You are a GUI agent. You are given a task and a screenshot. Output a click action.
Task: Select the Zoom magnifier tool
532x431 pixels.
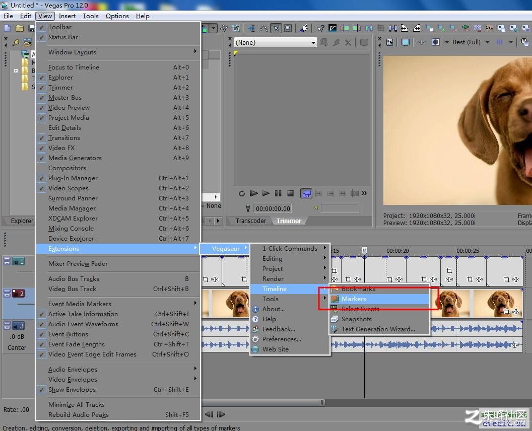point(288,28)
